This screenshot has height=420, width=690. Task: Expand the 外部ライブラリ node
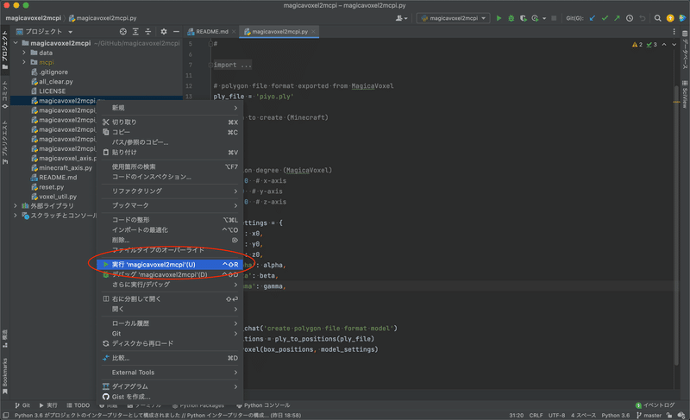(x=16, y=206)
